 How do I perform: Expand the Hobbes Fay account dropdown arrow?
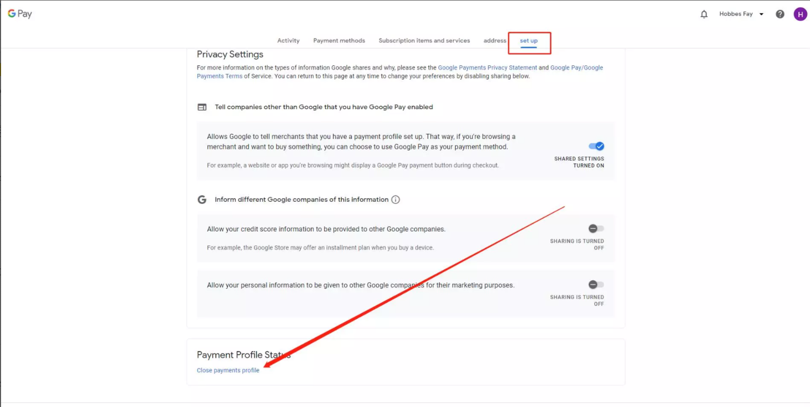[761, 14]
